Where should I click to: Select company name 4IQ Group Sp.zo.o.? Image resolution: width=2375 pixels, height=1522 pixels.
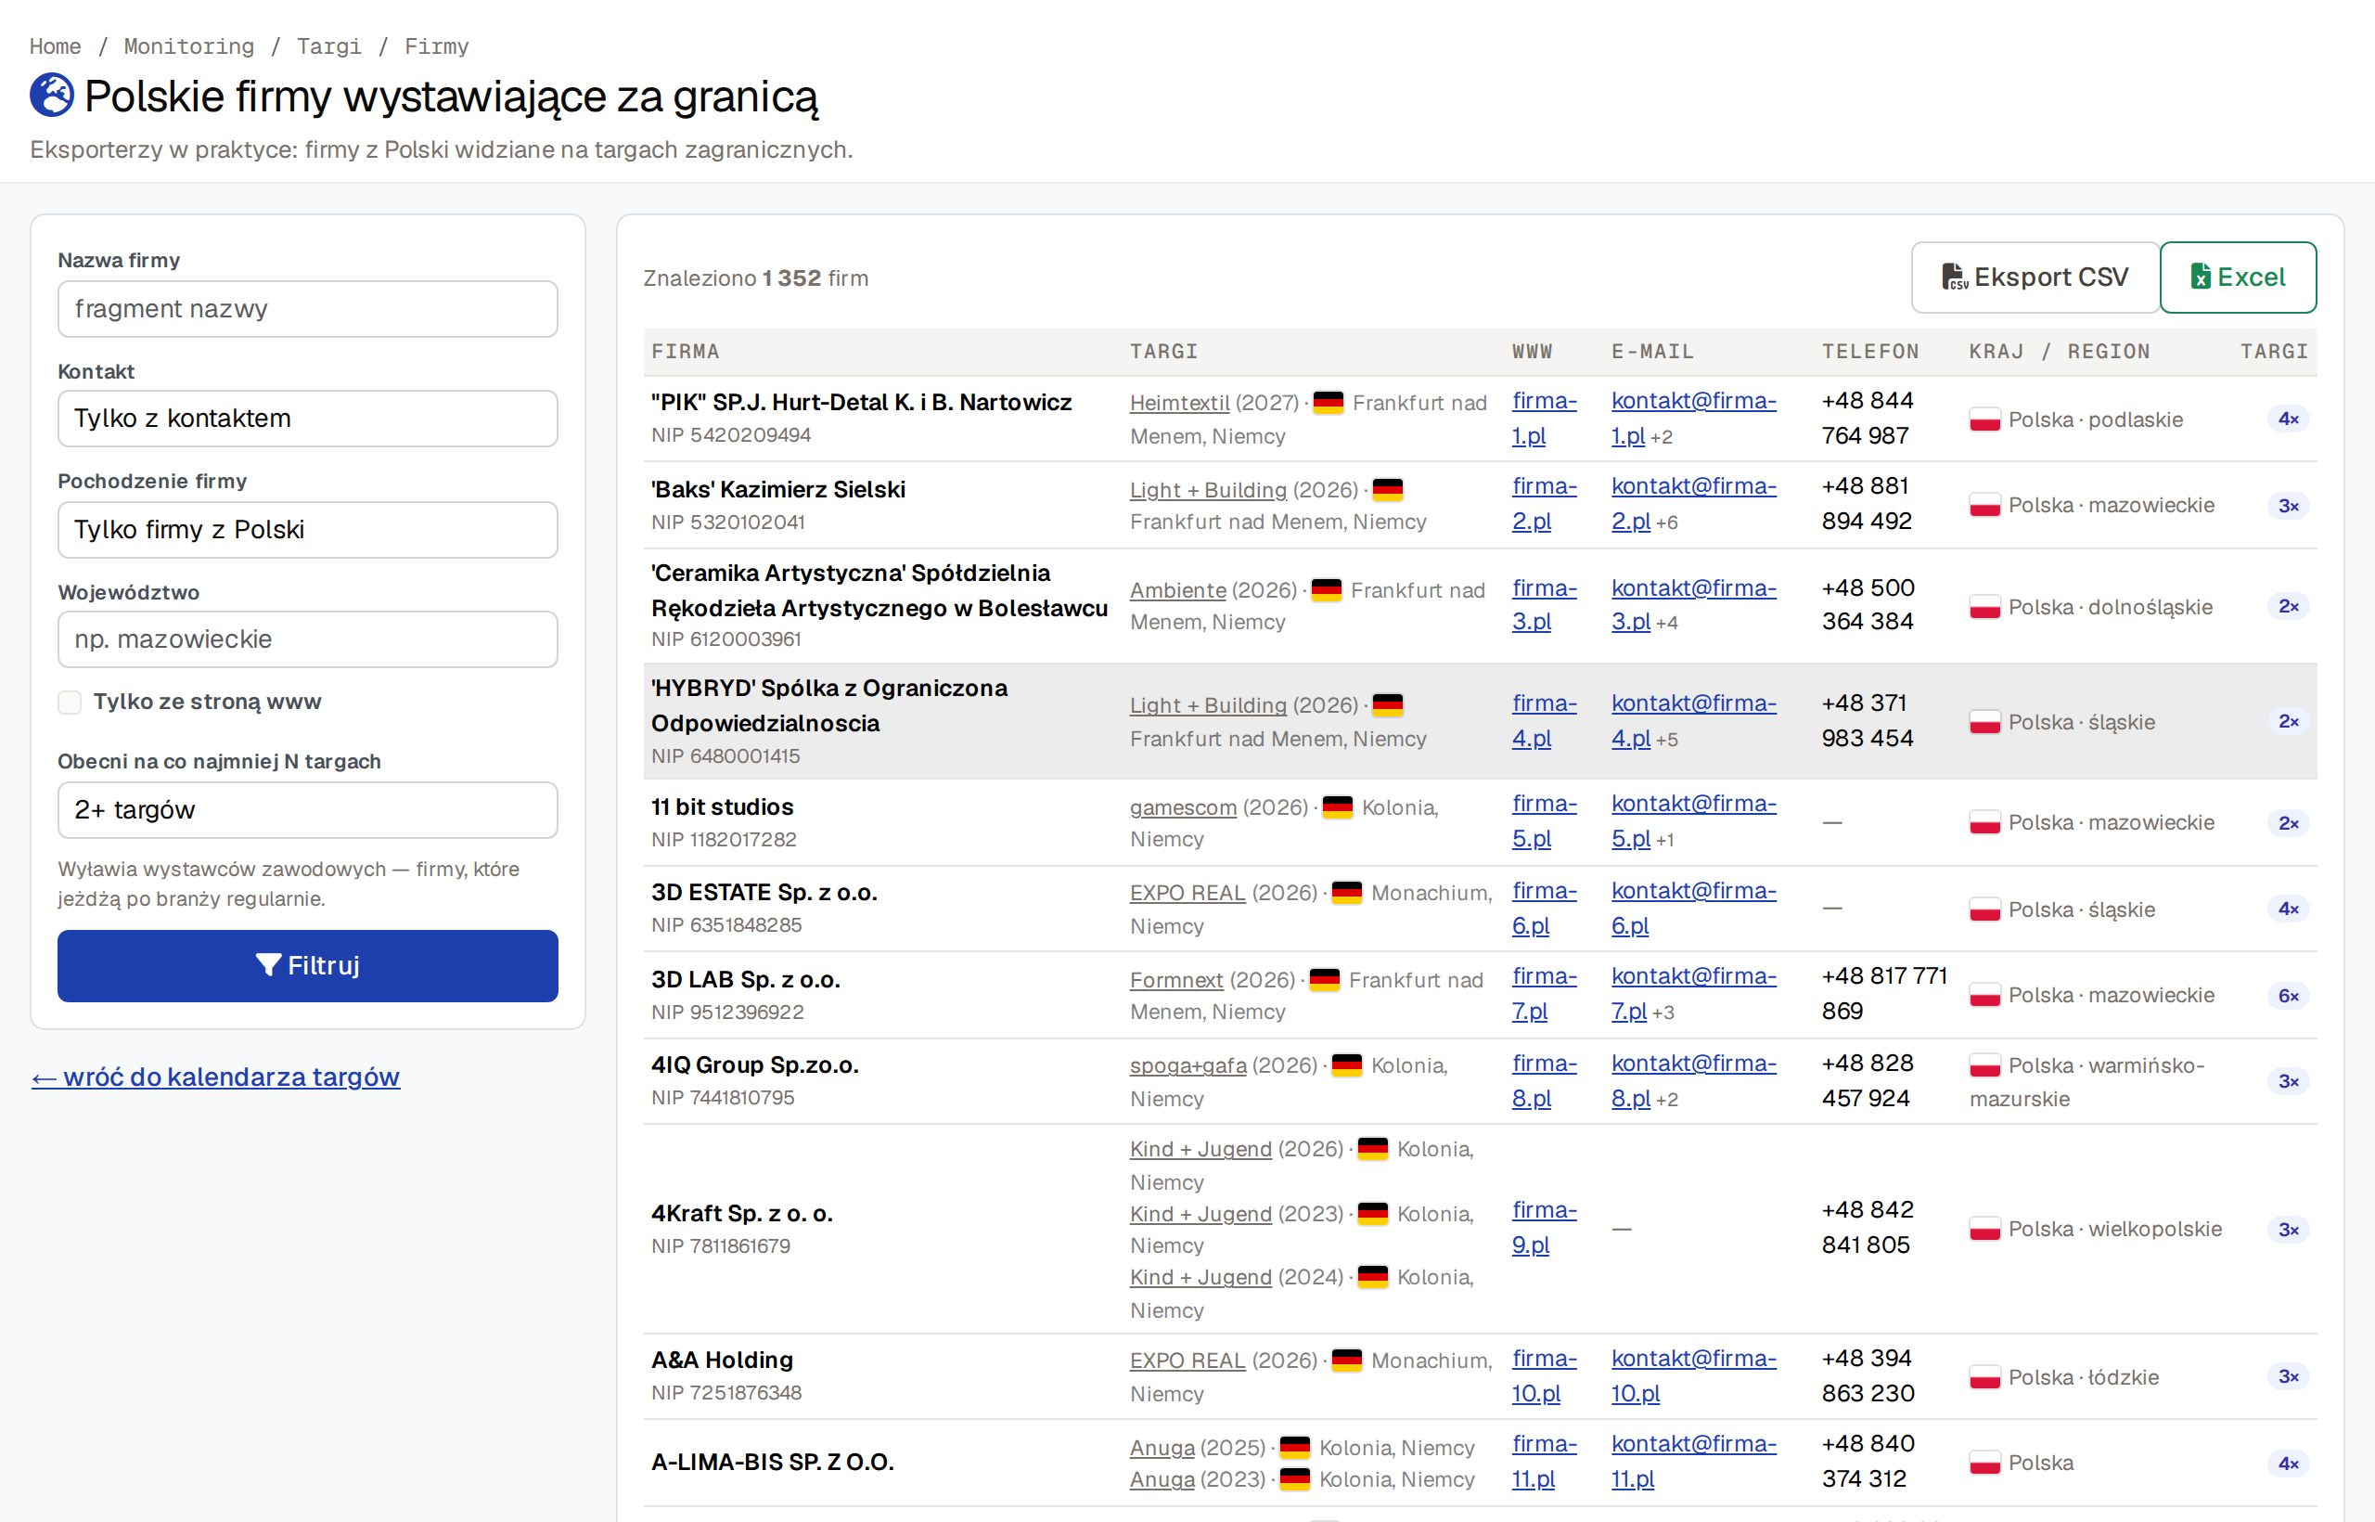[755, 1065]
